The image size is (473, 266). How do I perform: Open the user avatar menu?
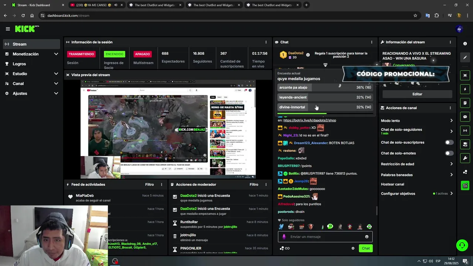(459, 29)
